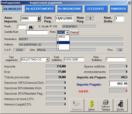The width and height of the screenshot is (132, 114).
Task: Switch to the DA INGIUNZIONE tab
Action: 69,9
